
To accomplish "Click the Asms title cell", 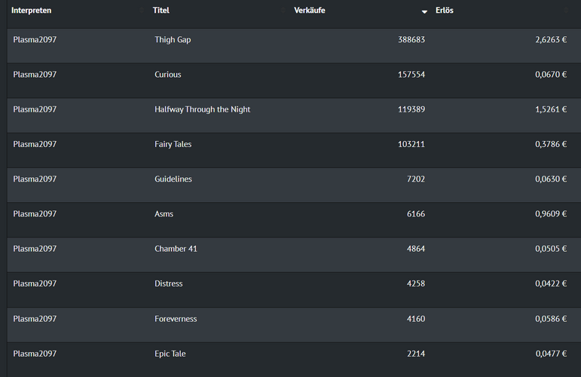I will pos(164,214).
